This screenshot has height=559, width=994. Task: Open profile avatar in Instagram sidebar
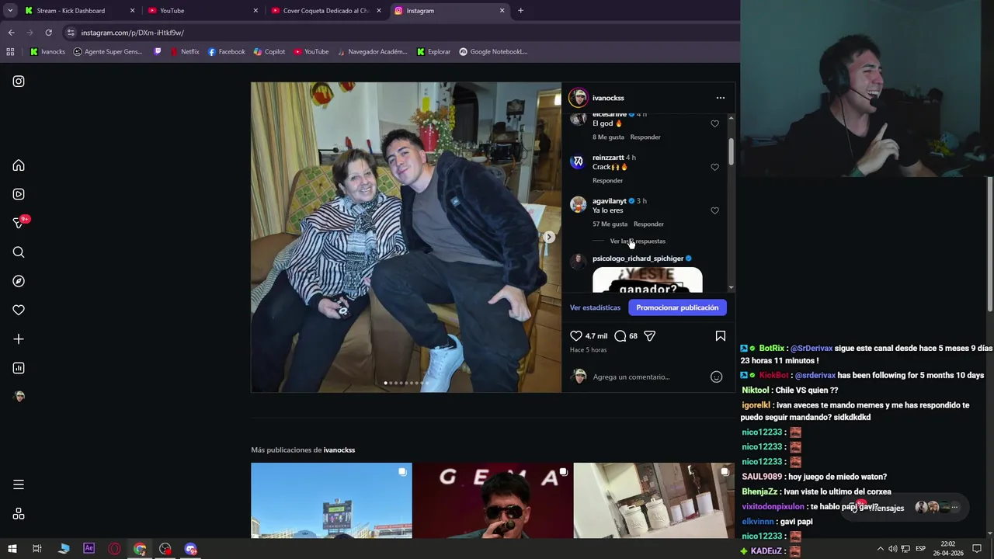[x=19, y=397]
